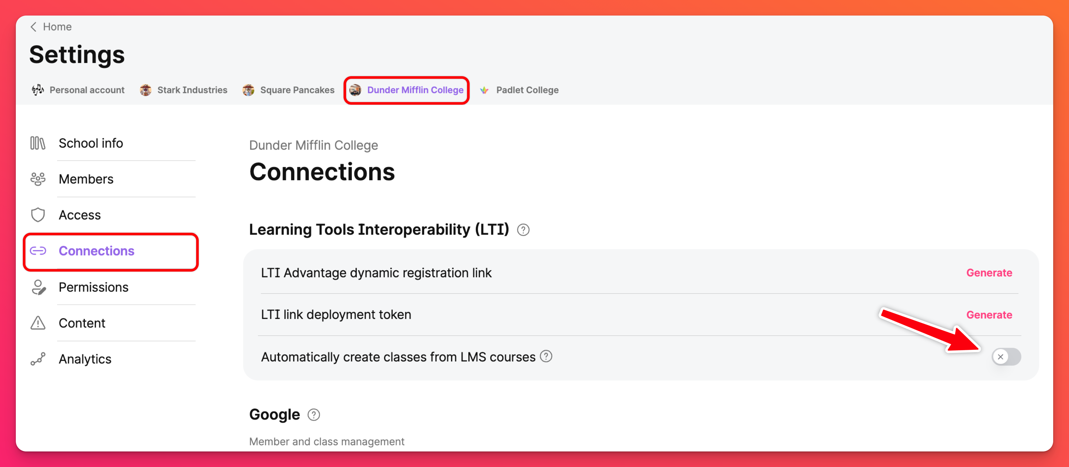Generate the LTI Advantage dynamic registration link
This screenshot has width=1069, height=467.
coord(989,273)
